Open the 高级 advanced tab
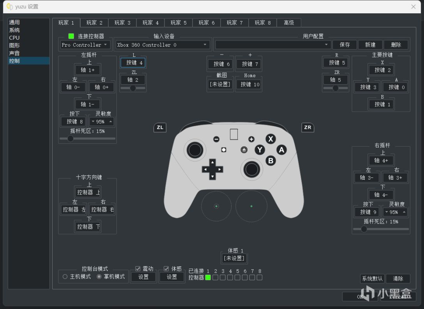Viewport: 424px width, 309px height. 289,23
